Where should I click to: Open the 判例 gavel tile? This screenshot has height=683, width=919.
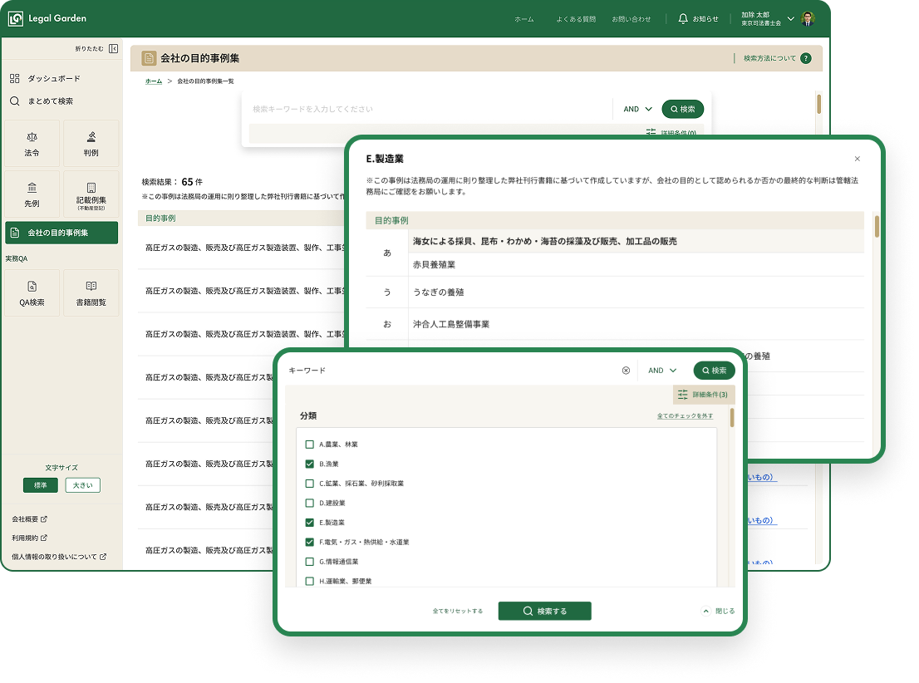[91, 144]
